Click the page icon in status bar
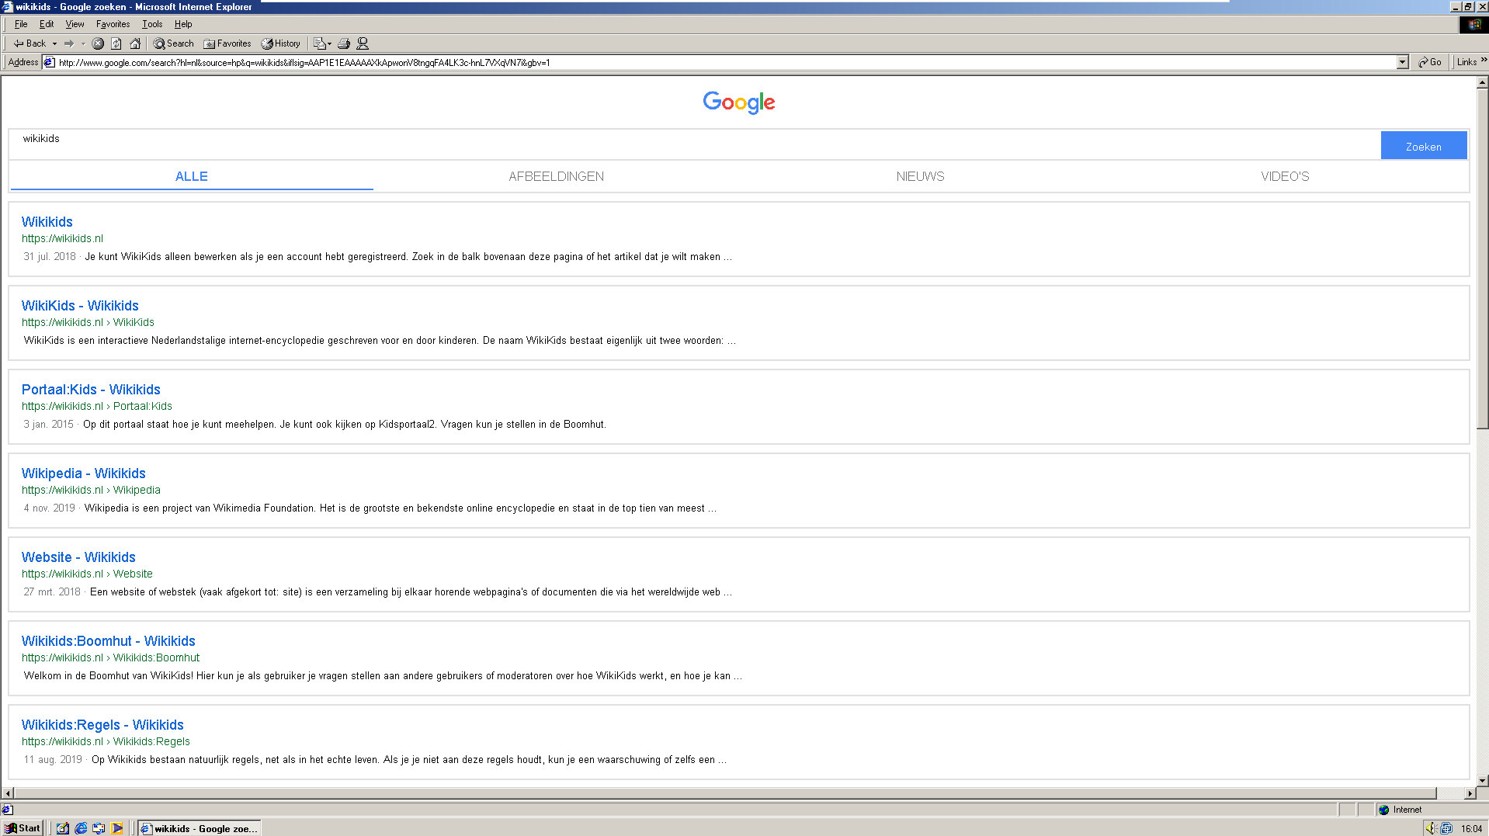 tap(7, 810)
